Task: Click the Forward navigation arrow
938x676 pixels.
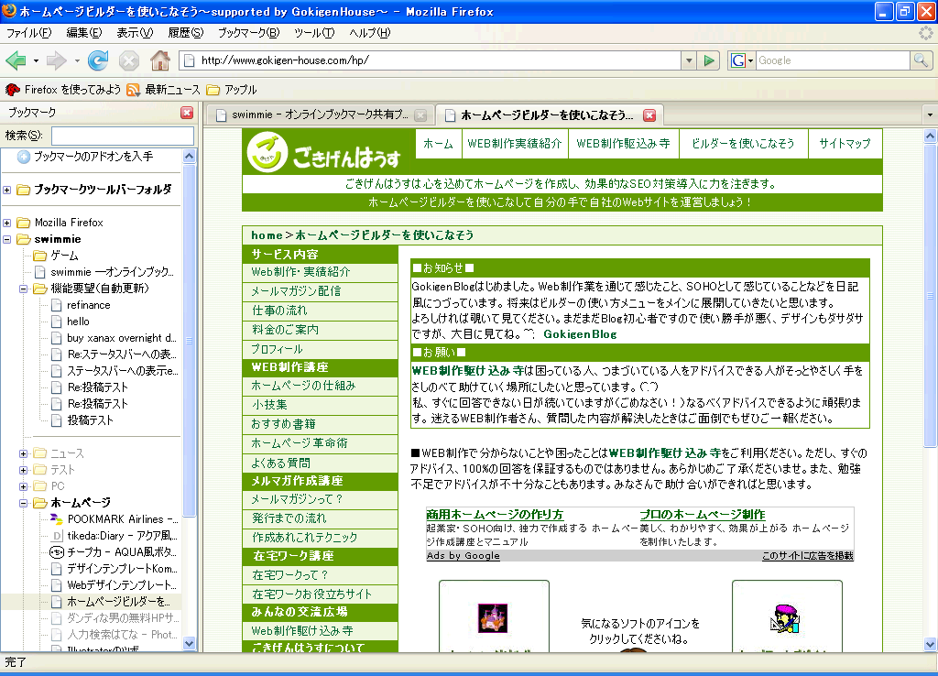Action: 56,60
